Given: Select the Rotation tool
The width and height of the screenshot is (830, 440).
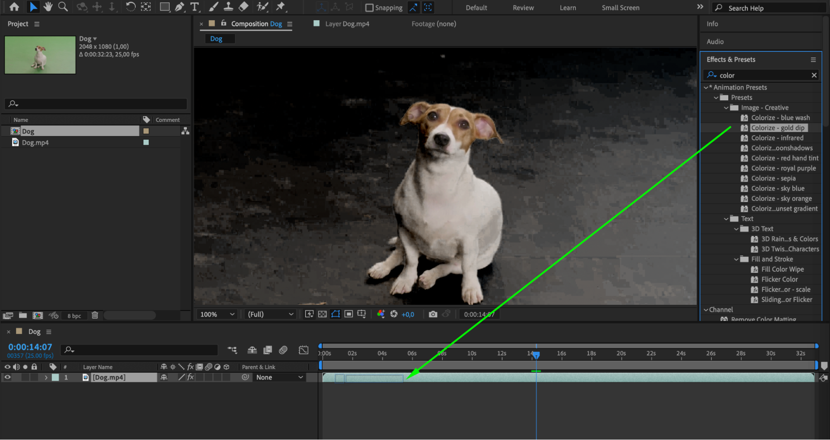Looking at the screenshot, I should coord(130,7).
